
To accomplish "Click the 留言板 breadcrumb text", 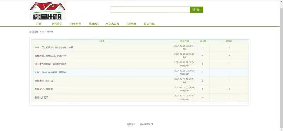I will click(x=50, y=32).
